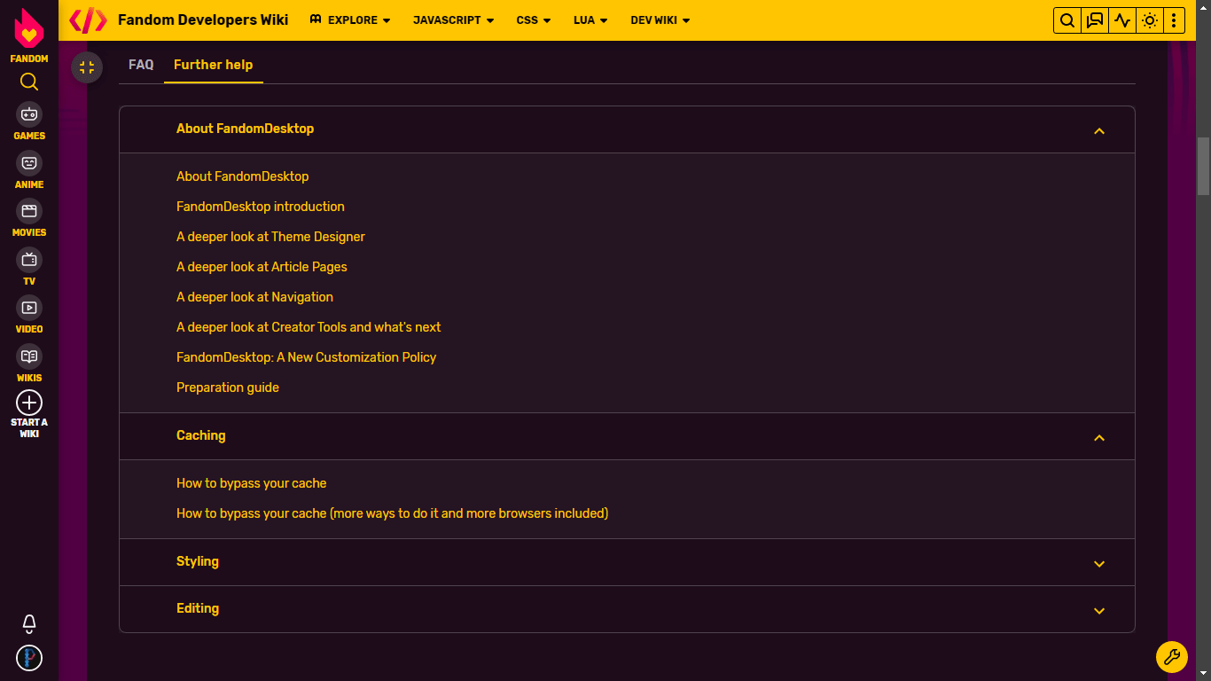1211x681 pixels.
Task: Open the TV category icon
Action: click(29, 260)
